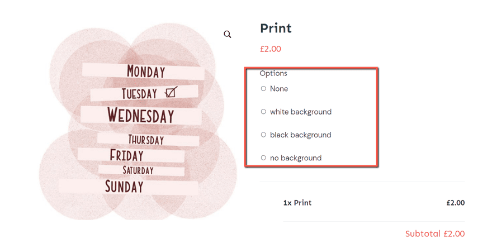Select the None radio button
This screenshot has width=492, height=248.
pos(263,89)
